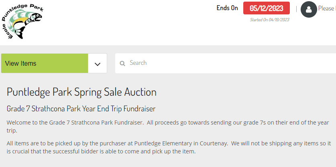Expand the chevron beside View Items
This screenshot has width=336, height=167.
click(x=98, y=64)
